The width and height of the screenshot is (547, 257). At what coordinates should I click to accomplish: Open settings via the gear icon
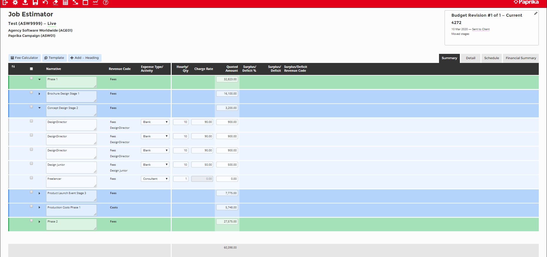(15, 2)
